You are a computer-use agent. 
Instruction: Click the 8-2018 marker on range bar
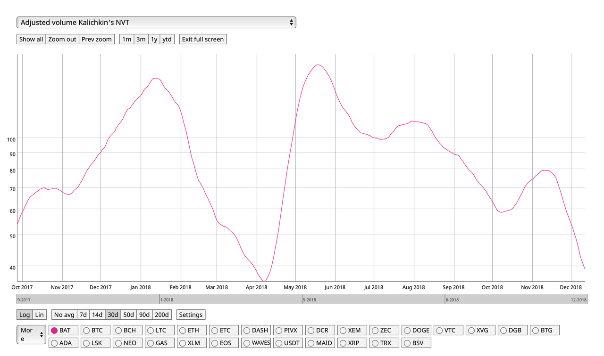click(452, 299)
